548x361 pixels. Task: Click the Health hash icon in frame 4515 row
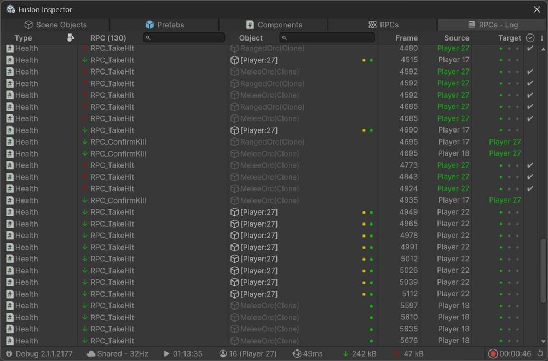(10, 60)
